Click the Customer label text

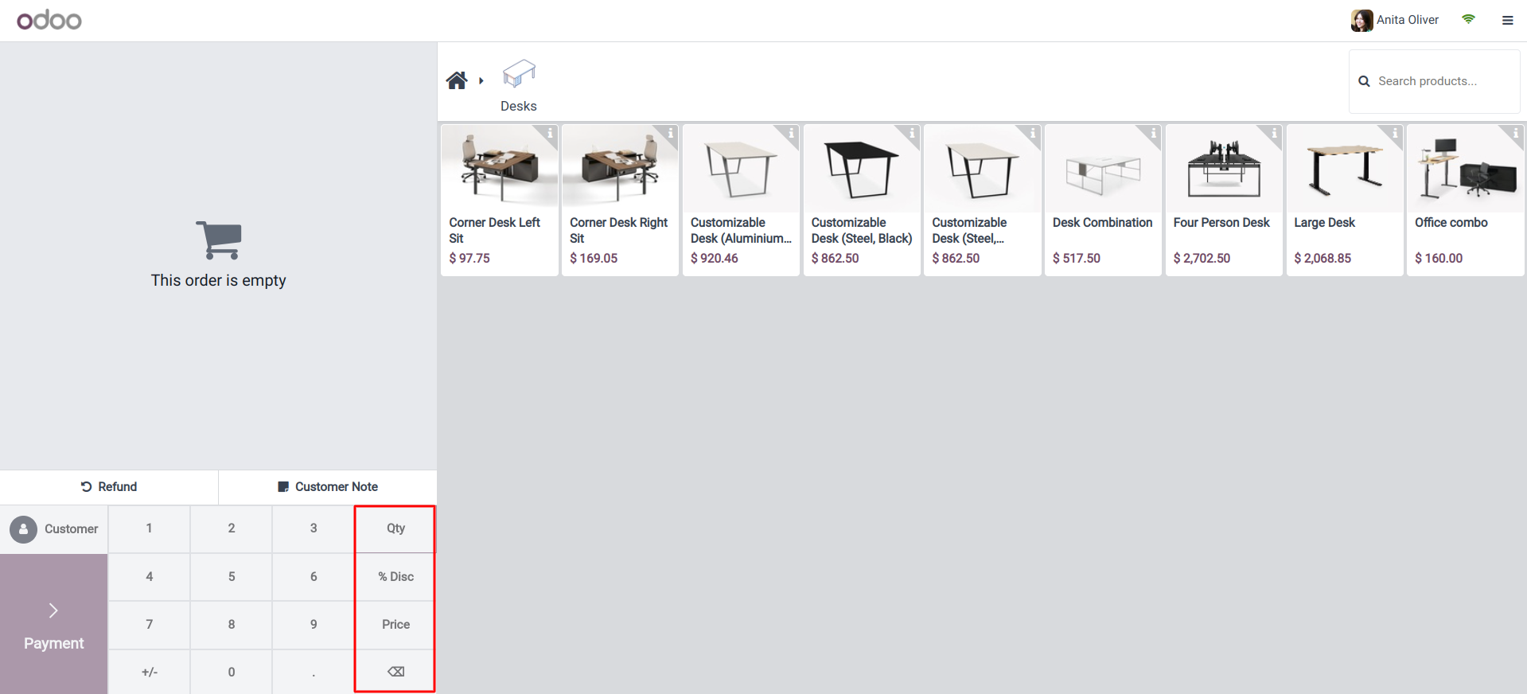point(71,529)
